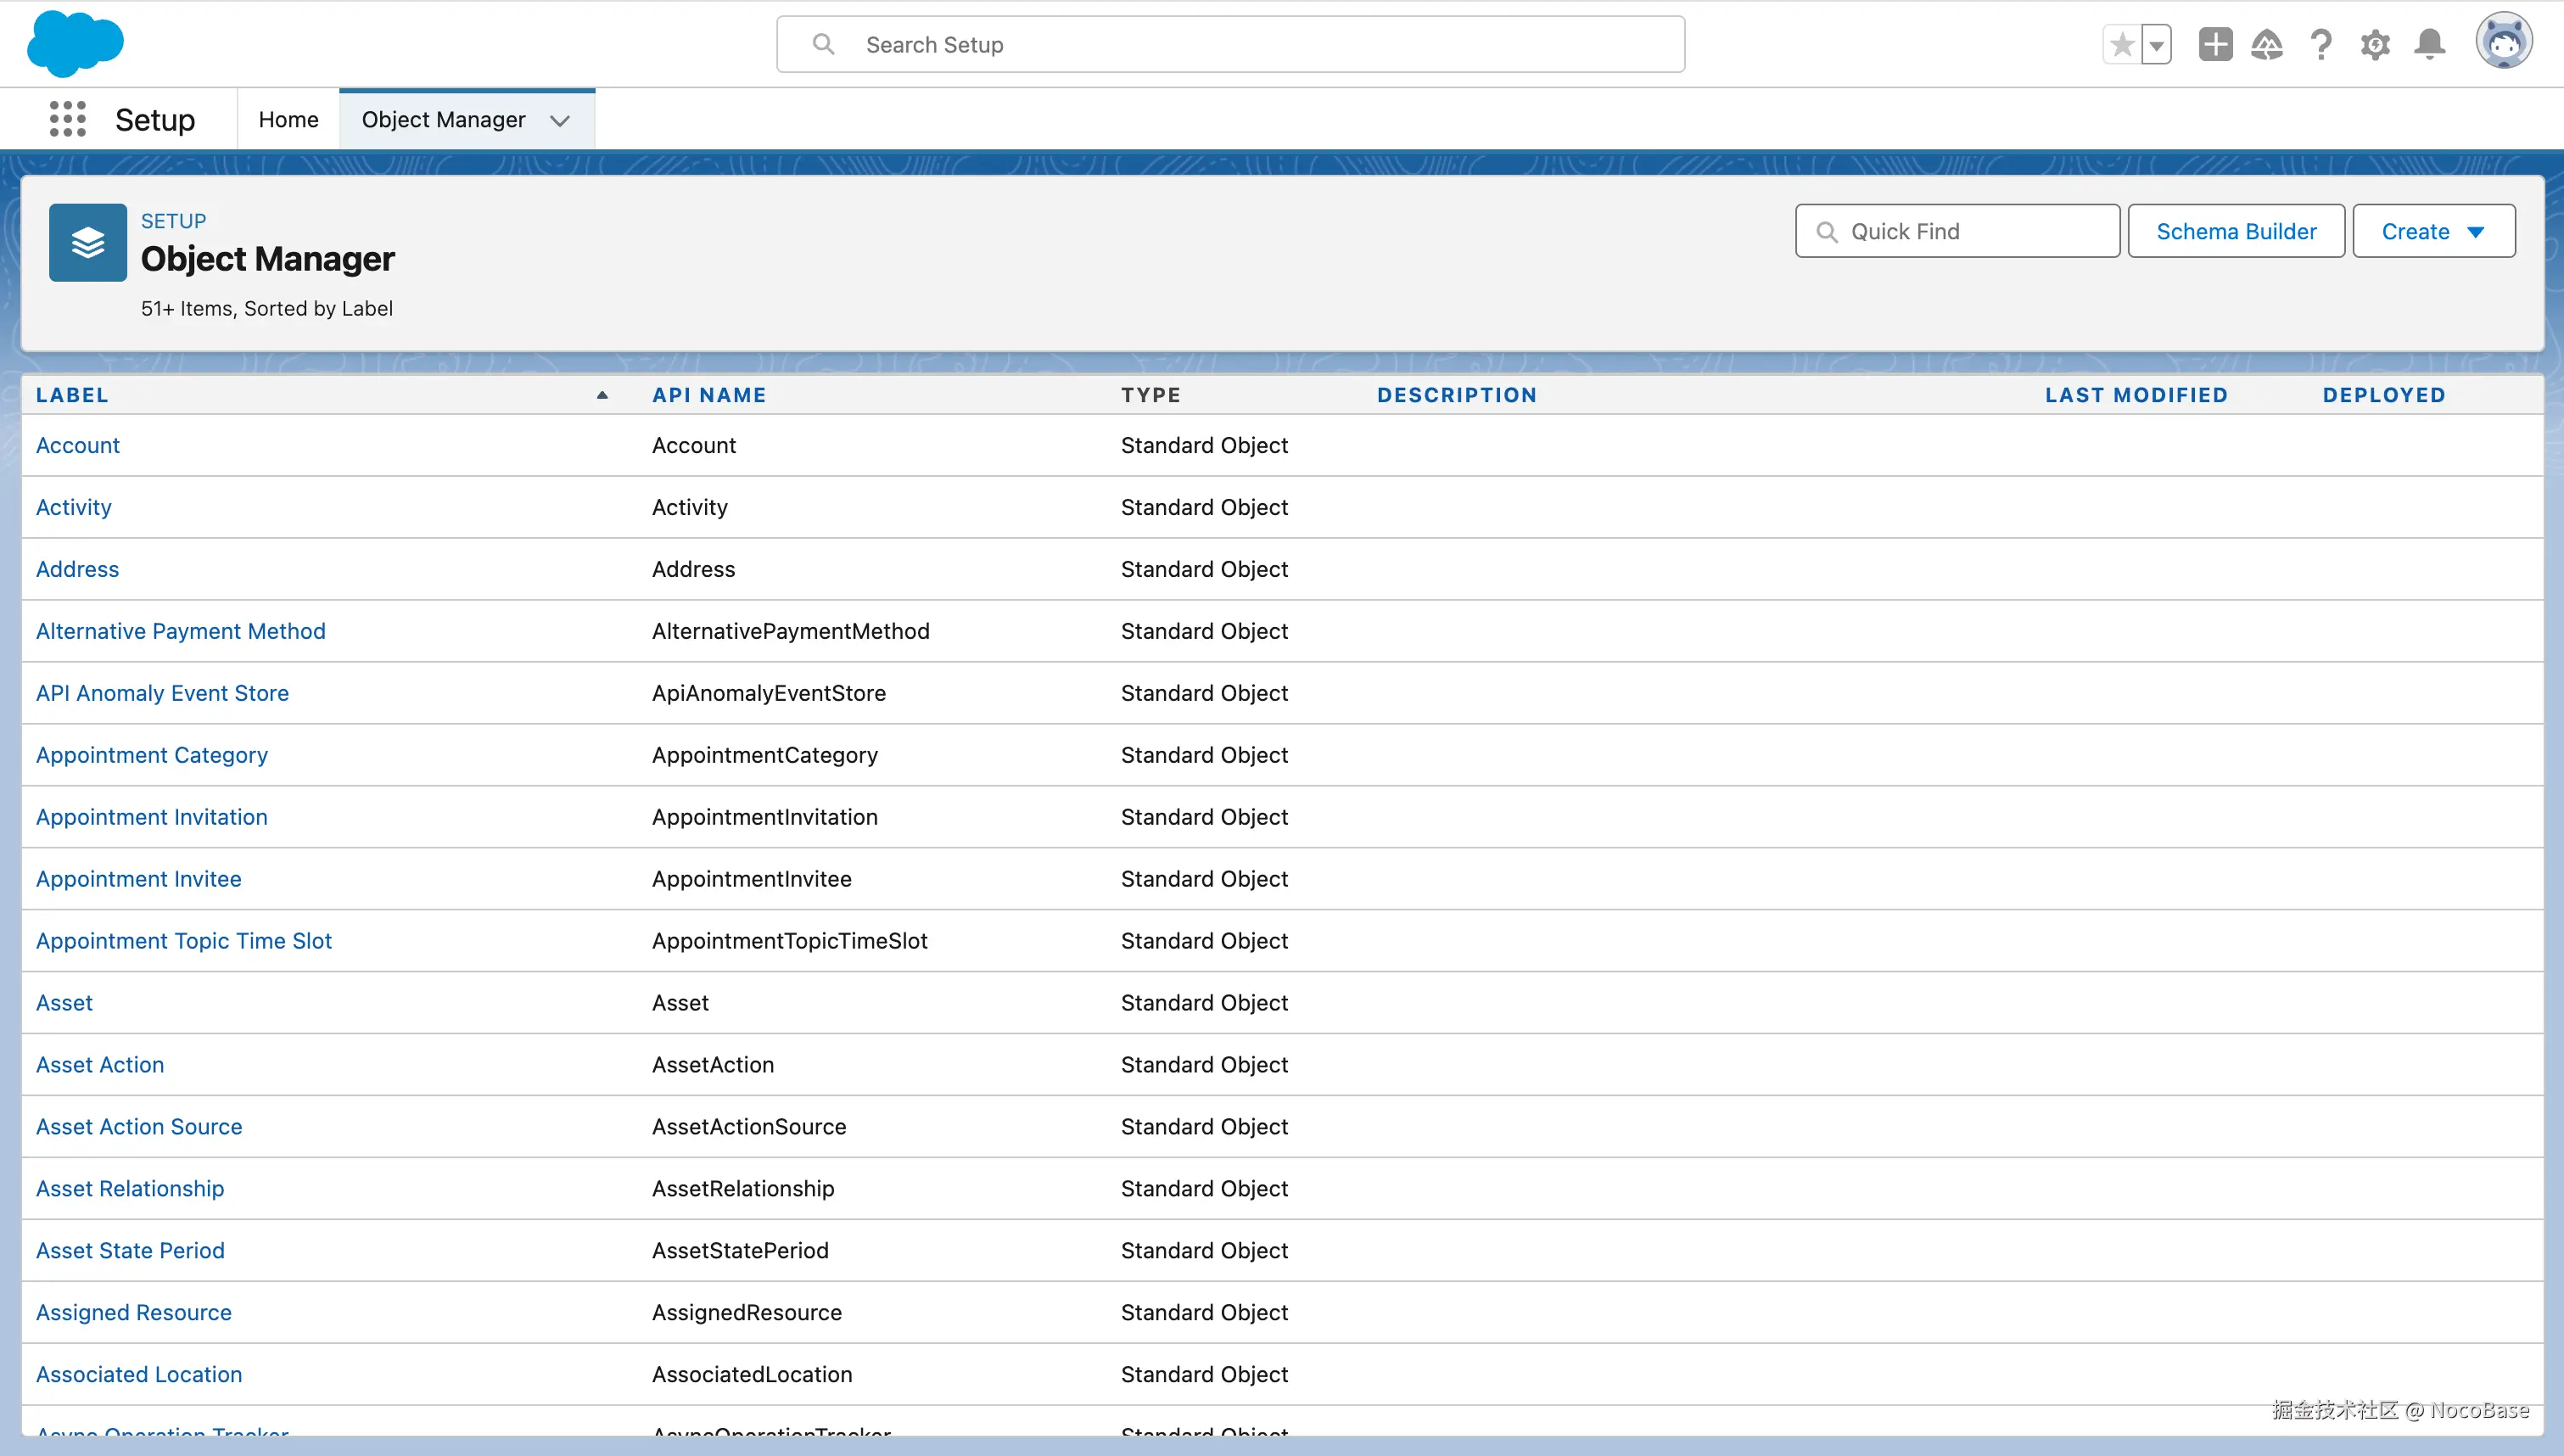
Task: Open the Setup gear icon
Action: click(x=2375, y=45)
